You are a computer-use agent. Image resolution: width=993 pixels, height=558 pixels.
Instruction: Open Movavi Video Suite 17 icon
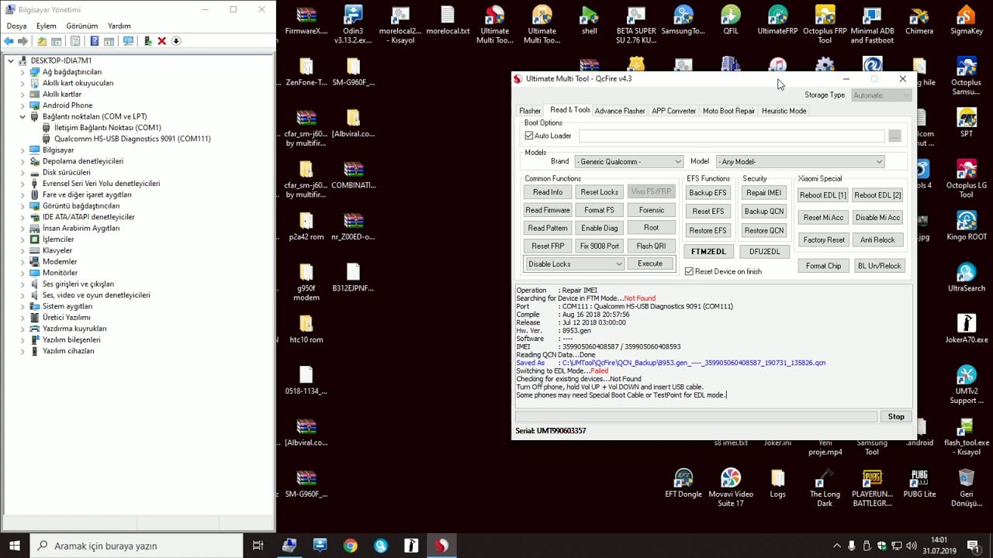click(x=730, y=487)
